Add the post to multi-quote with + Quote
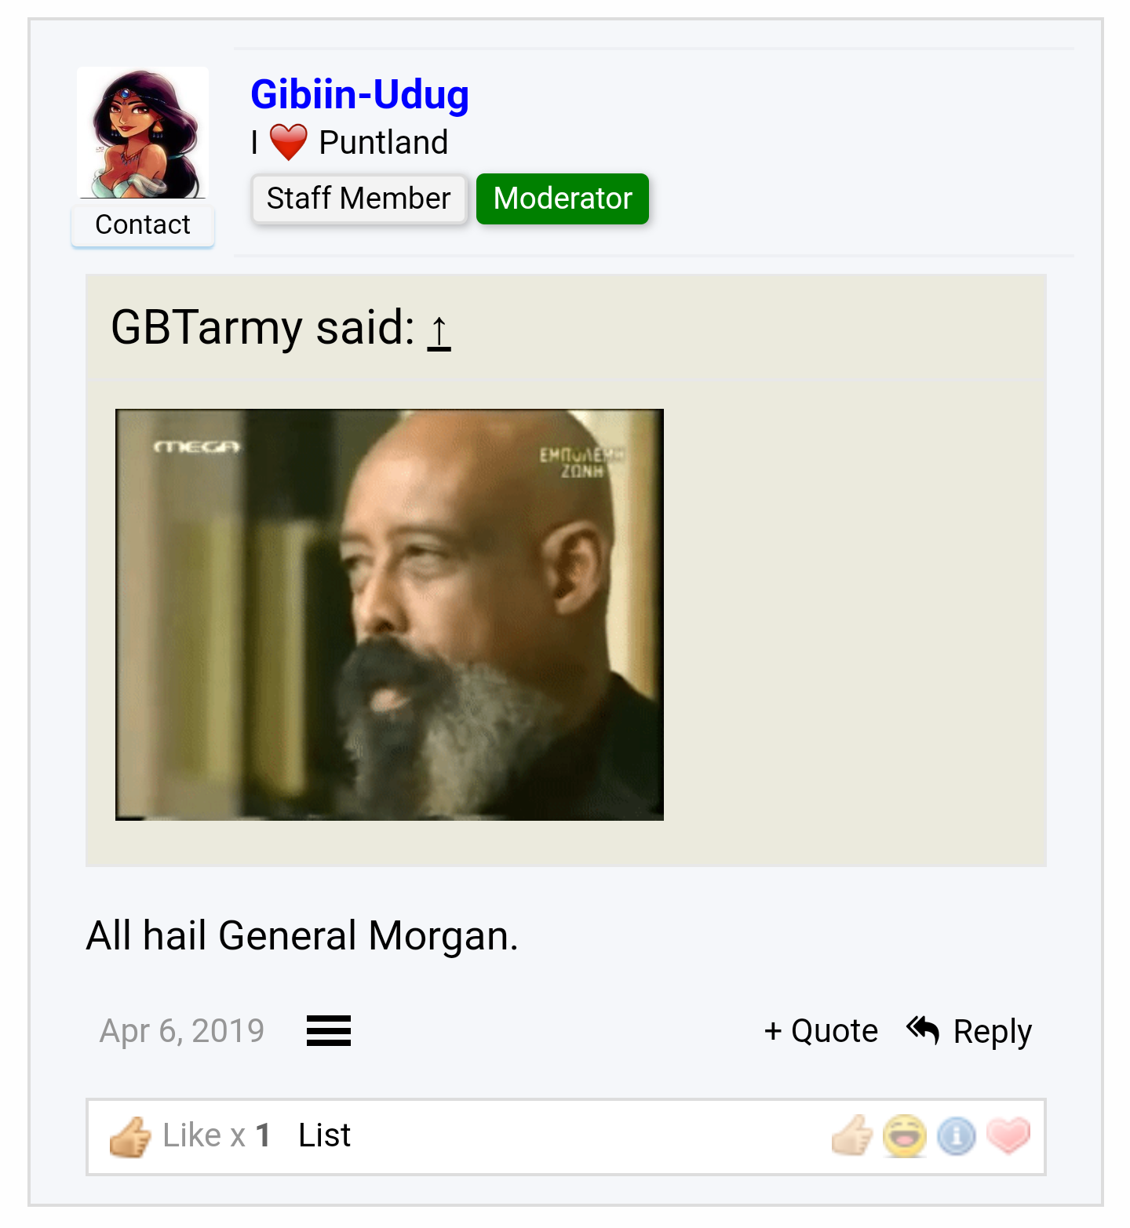 (x=821, y=1030)
